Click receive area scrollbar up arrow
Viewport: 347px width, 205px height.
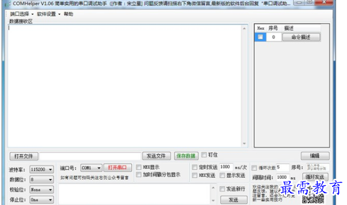[244, 29]
